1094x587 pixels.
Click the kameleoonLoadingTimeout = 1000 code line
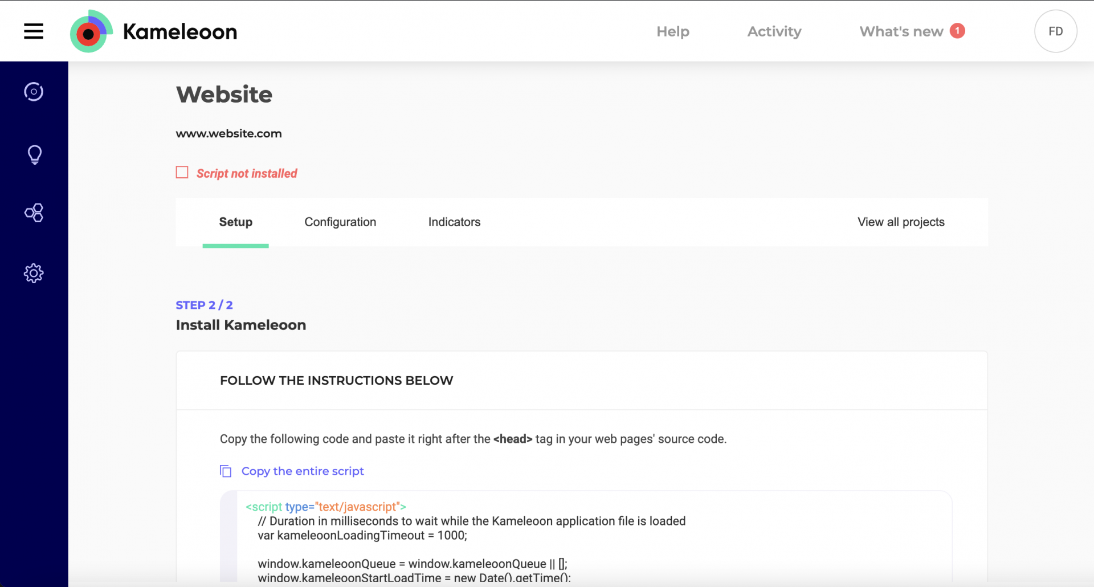click(362, 536)
